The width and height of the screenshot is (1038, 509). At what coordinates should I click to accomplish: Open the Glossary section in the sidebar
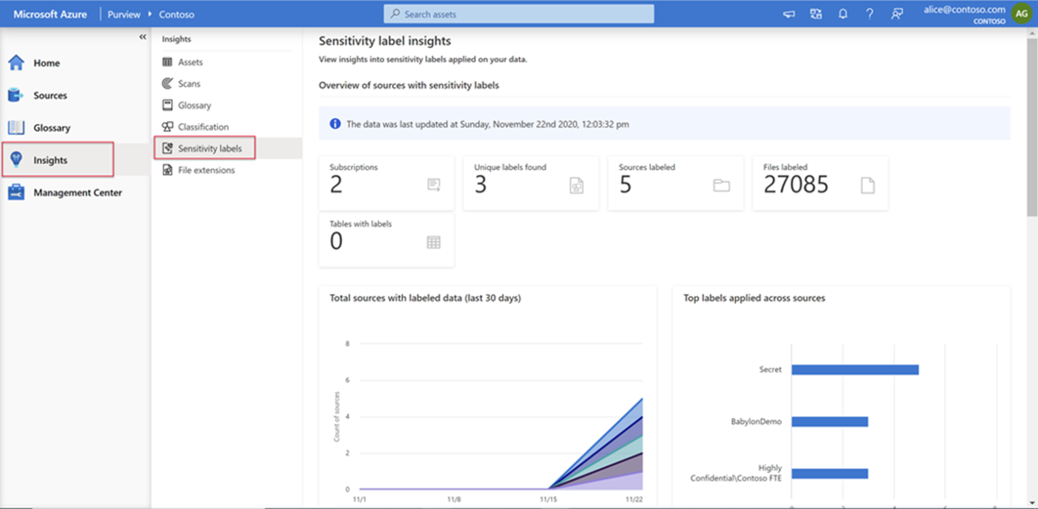(x=53, y=128)
